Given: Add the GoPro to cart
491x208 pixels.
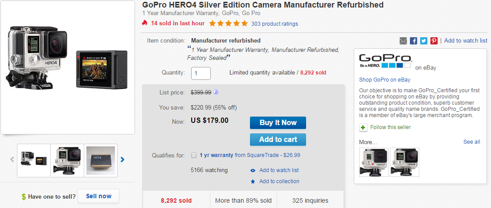Looking at the screenshot, I should coord(278,139).
